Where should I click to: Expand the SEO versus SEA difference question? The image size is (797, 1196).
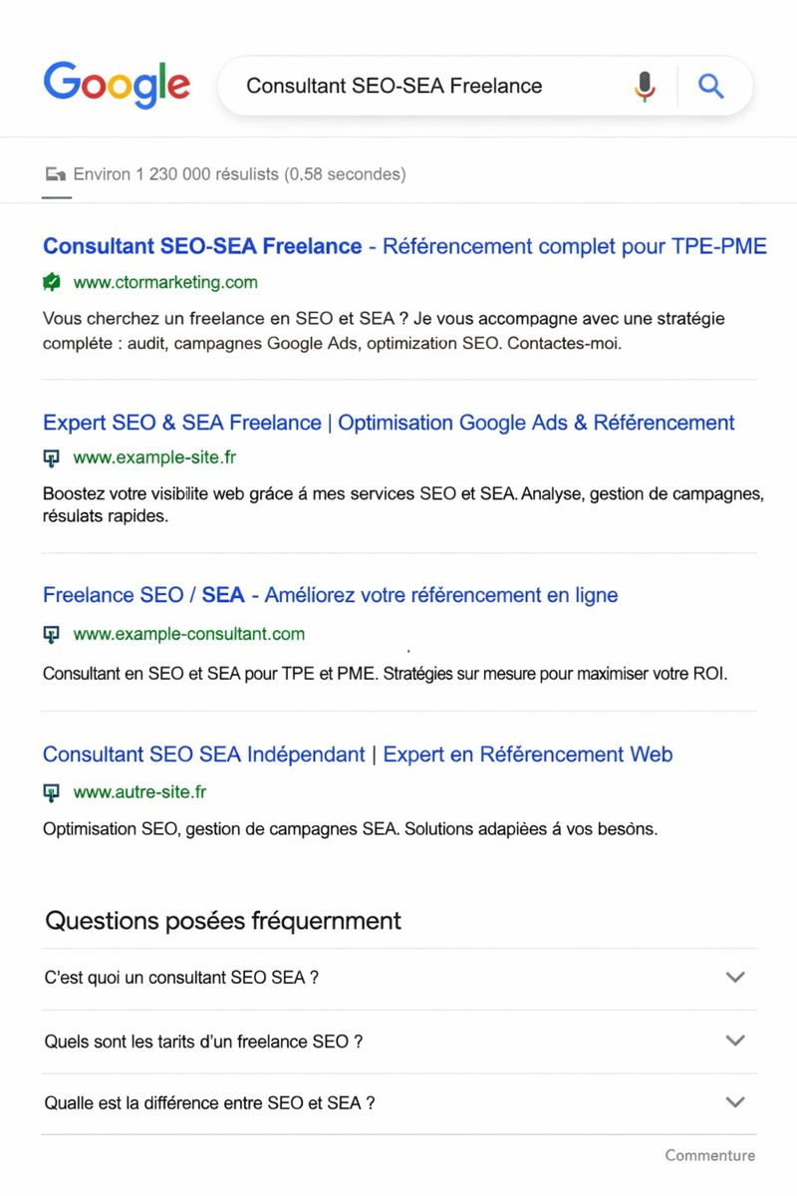(x=734, y=1103)
